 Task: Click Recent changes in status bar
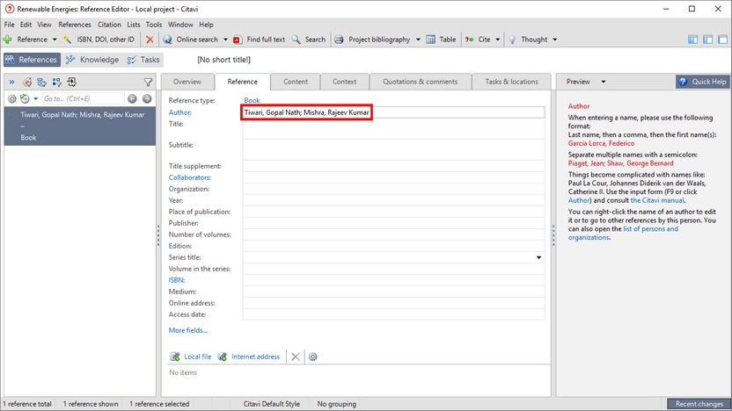click(x=699, y=404)
